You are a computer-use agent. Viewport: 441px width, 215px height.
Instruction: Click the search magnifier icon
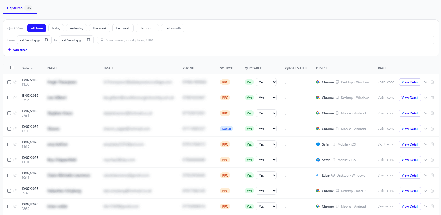click(102, 40)
